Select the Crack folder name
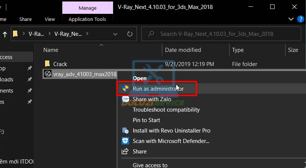This screenshot has width=306, height=168. tap(60, 64)
